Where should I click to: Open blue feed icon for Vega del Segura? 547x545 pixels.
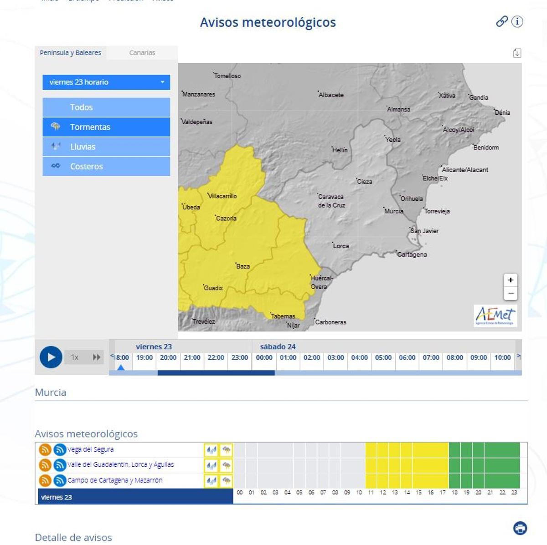60,450
